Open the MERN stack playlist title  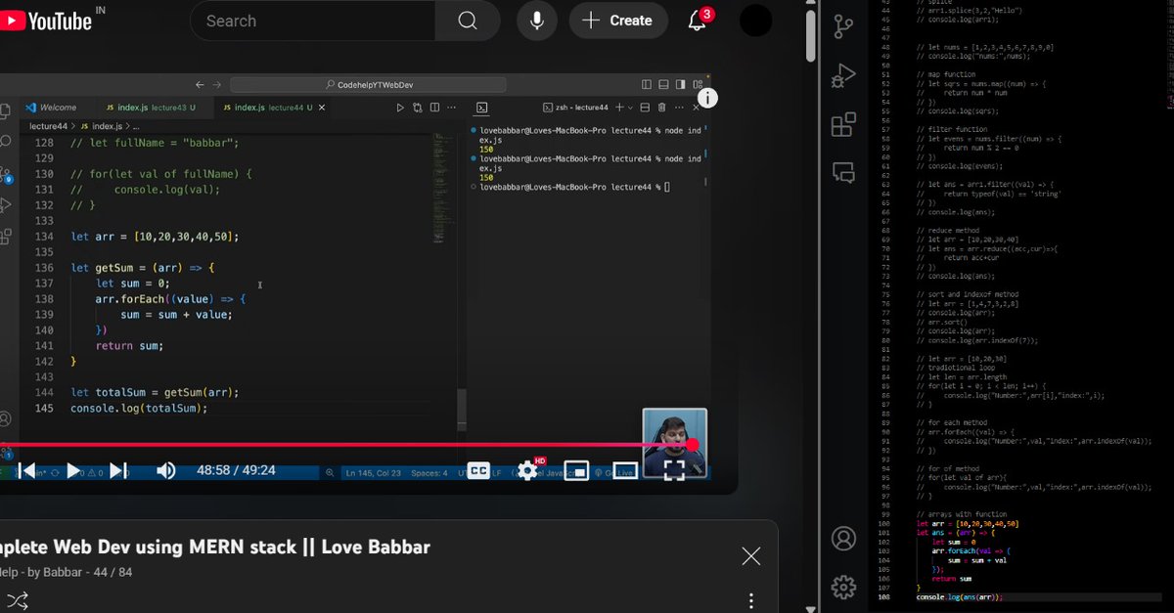point(215,547)
